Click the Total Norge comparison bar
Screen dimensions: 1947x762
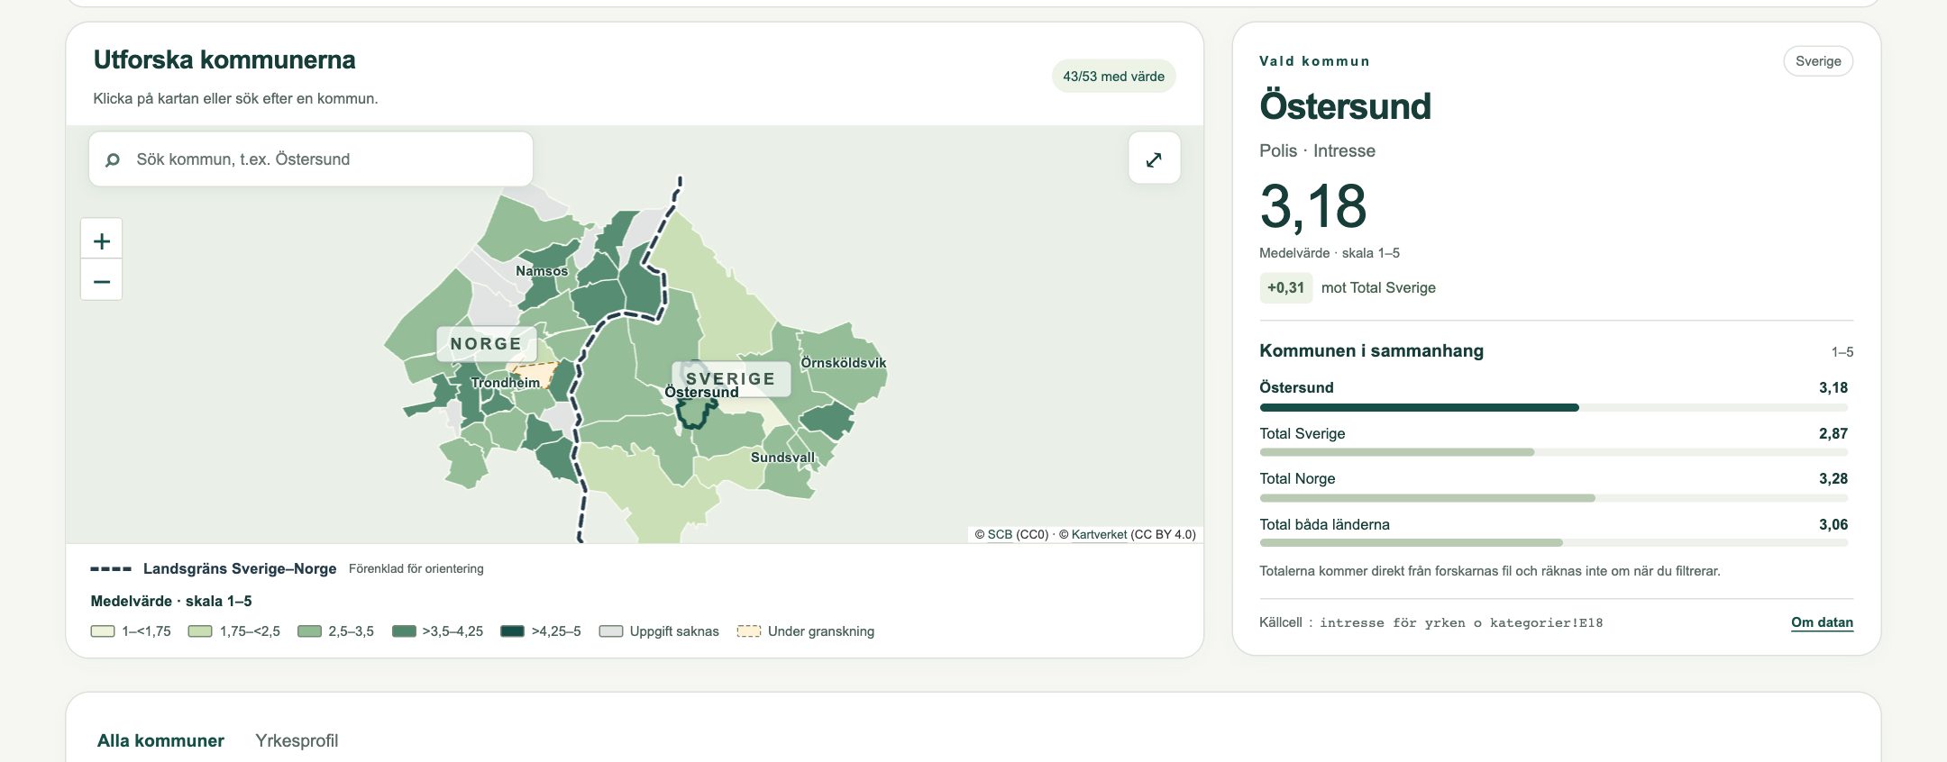coord(1554,498)
